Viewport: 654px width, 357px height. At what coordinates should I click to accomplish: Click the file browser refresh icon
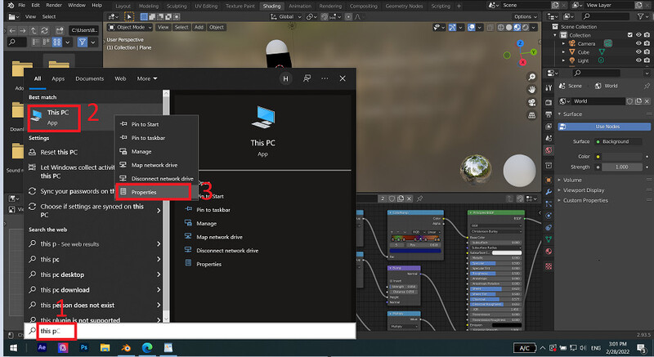pos(44,31)
